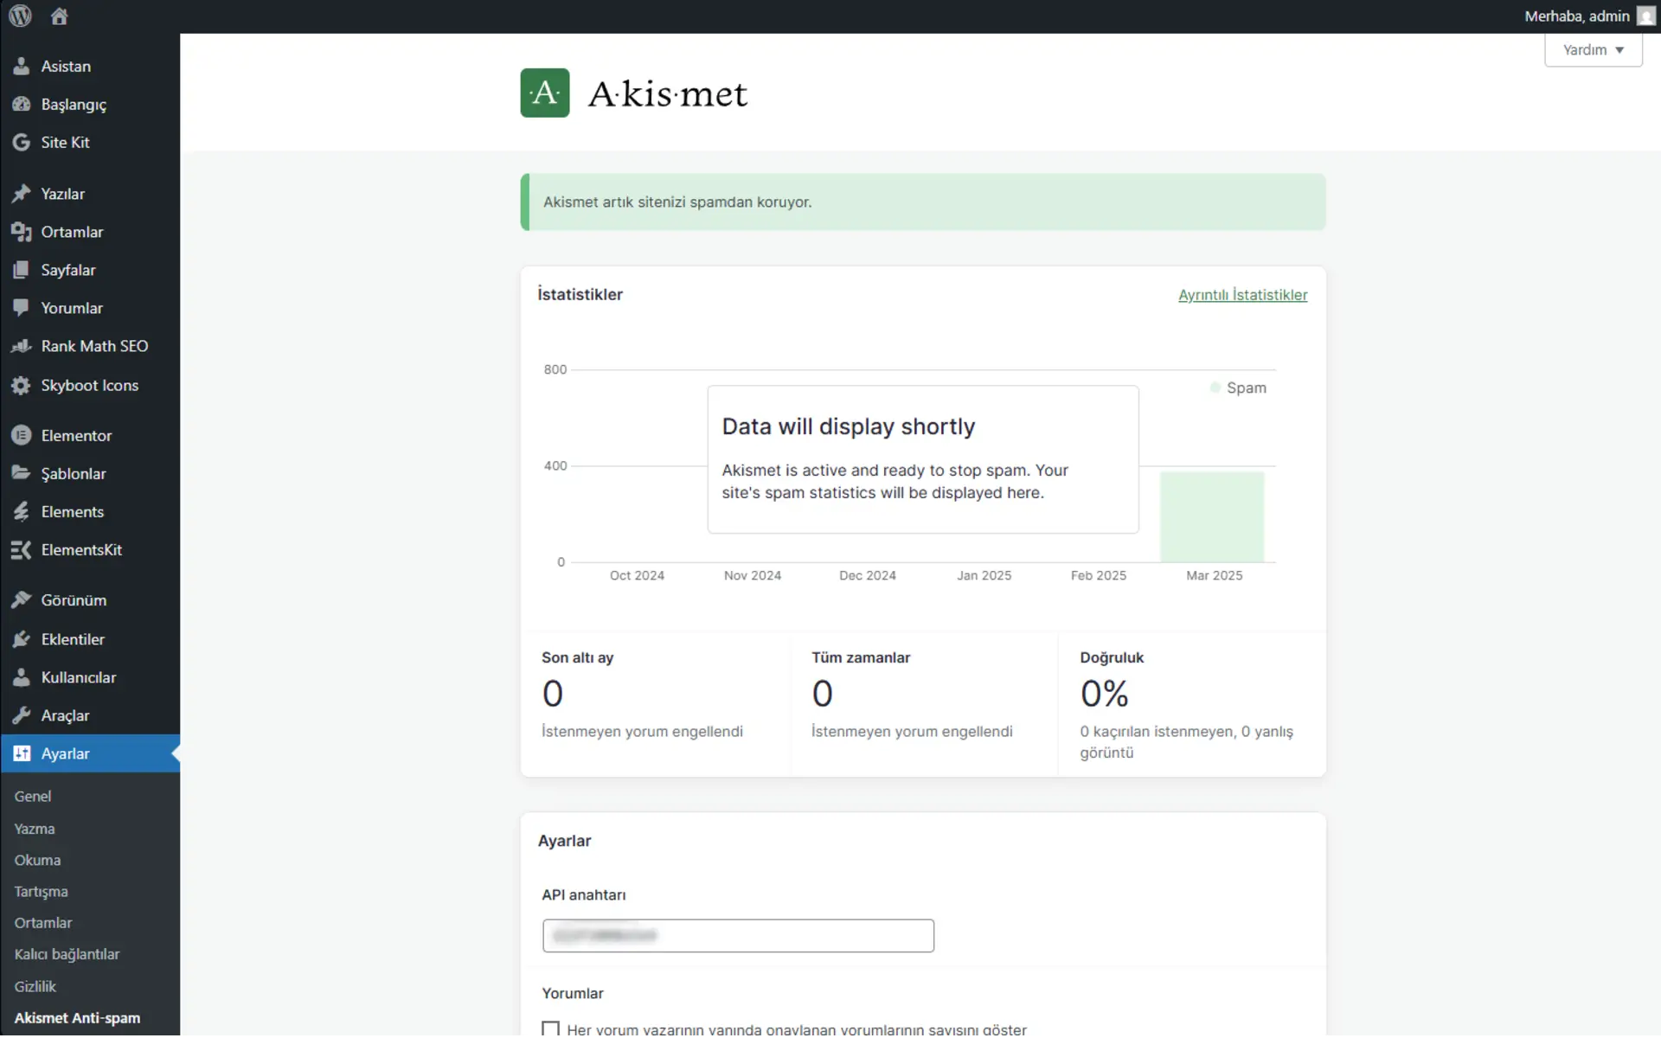Click the Başlangıç dashboard icon
Image resolution: width=1661 pixels, height=1038 pixels.
pyautogui.click(x=22, y=105)
